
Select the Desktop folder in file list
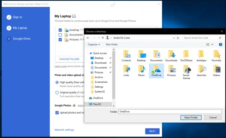(141, 56)
